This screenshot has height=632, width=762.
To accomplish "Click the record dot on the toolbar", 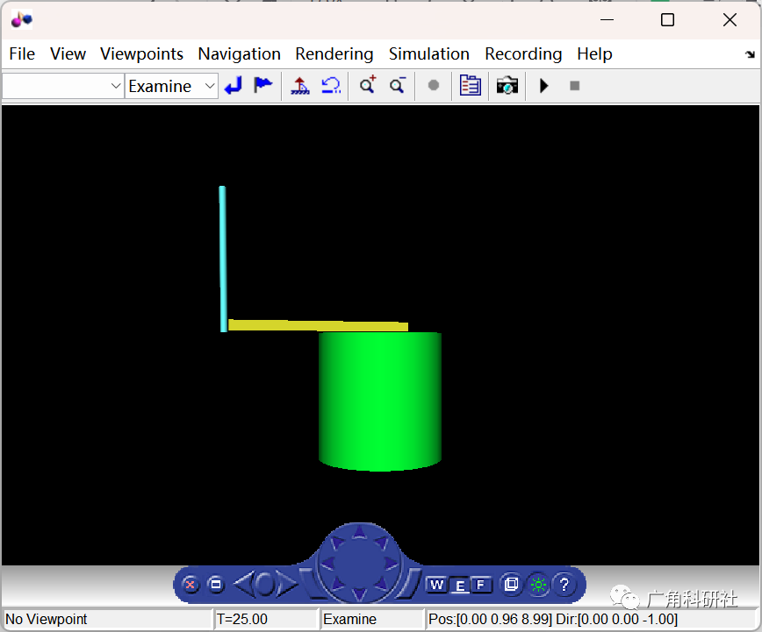I will pyautogui.click(x=433, y=85).
